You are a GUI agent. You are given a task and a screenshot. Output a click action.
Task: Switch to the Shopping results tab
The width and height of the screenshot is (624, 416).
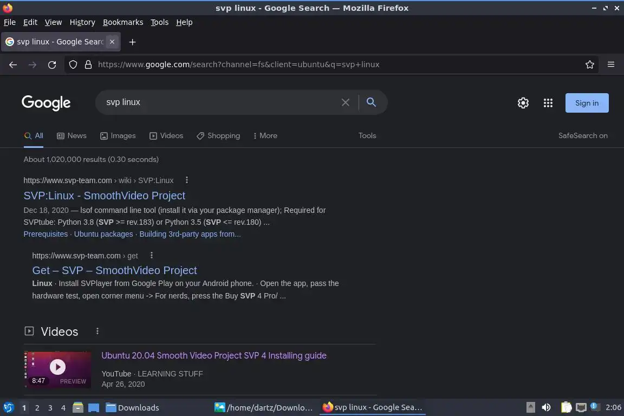[218, 136]
